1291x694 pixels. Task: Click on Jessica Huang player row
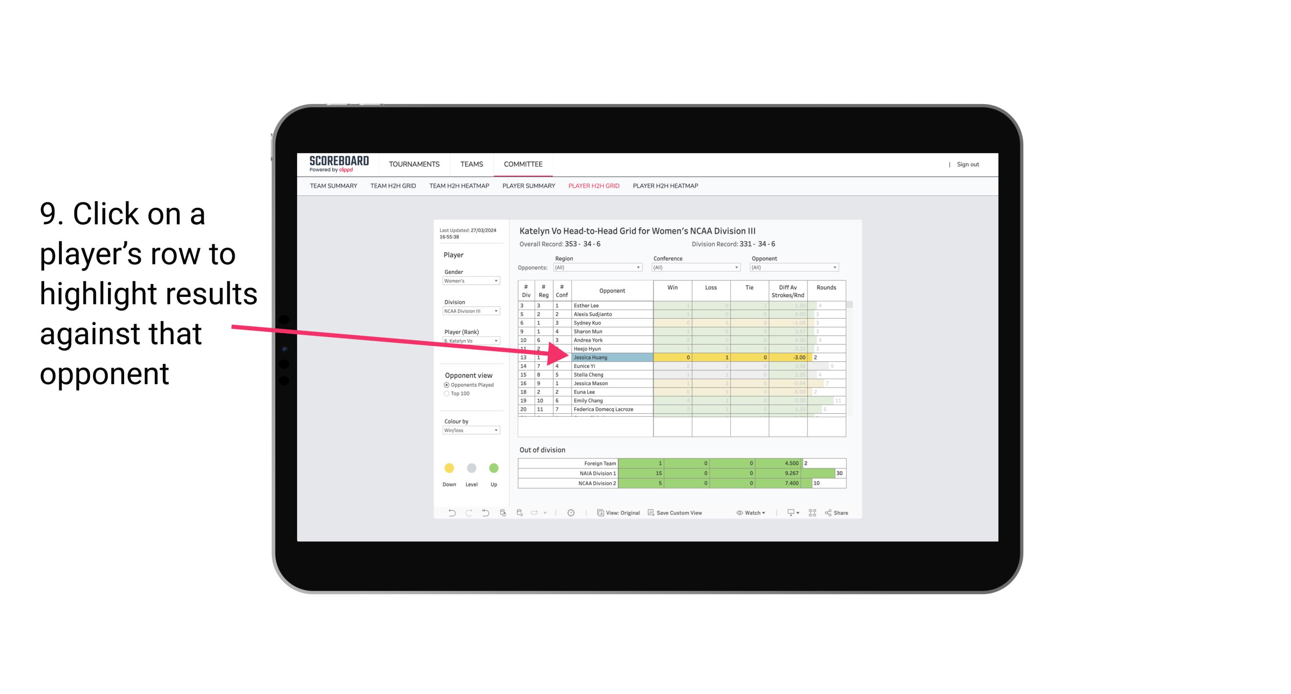pos(610,356)
